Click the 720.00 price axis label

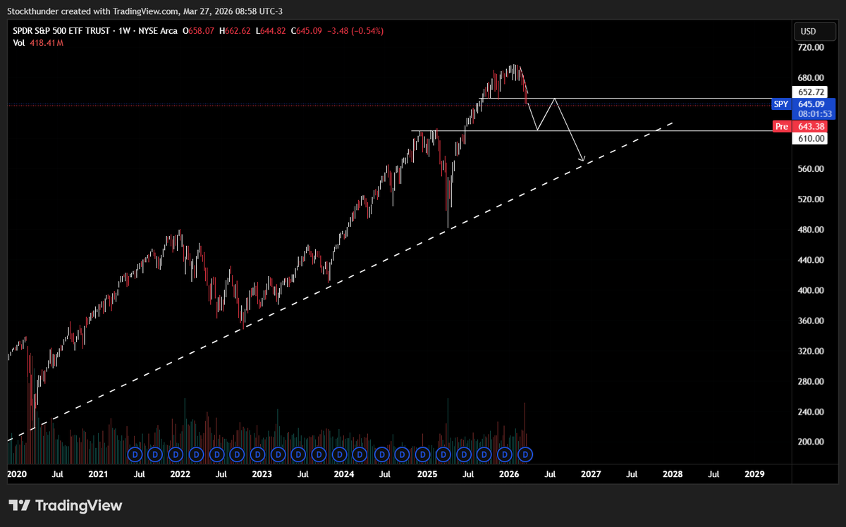pyautogui.click(x=811, y=47)
